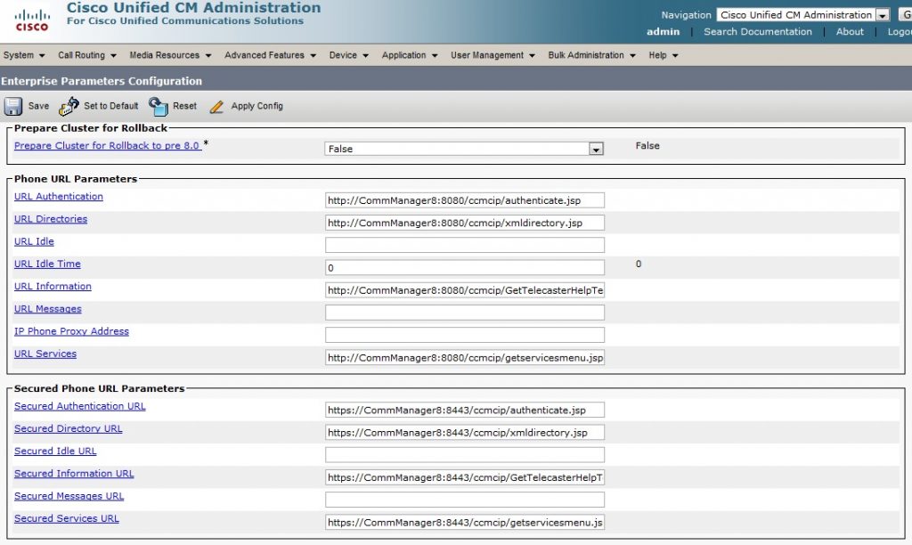Focus the empty URL Idle field
Image resolution: width=912 pixels, height=545 pixels.
(x=465, y=245)
